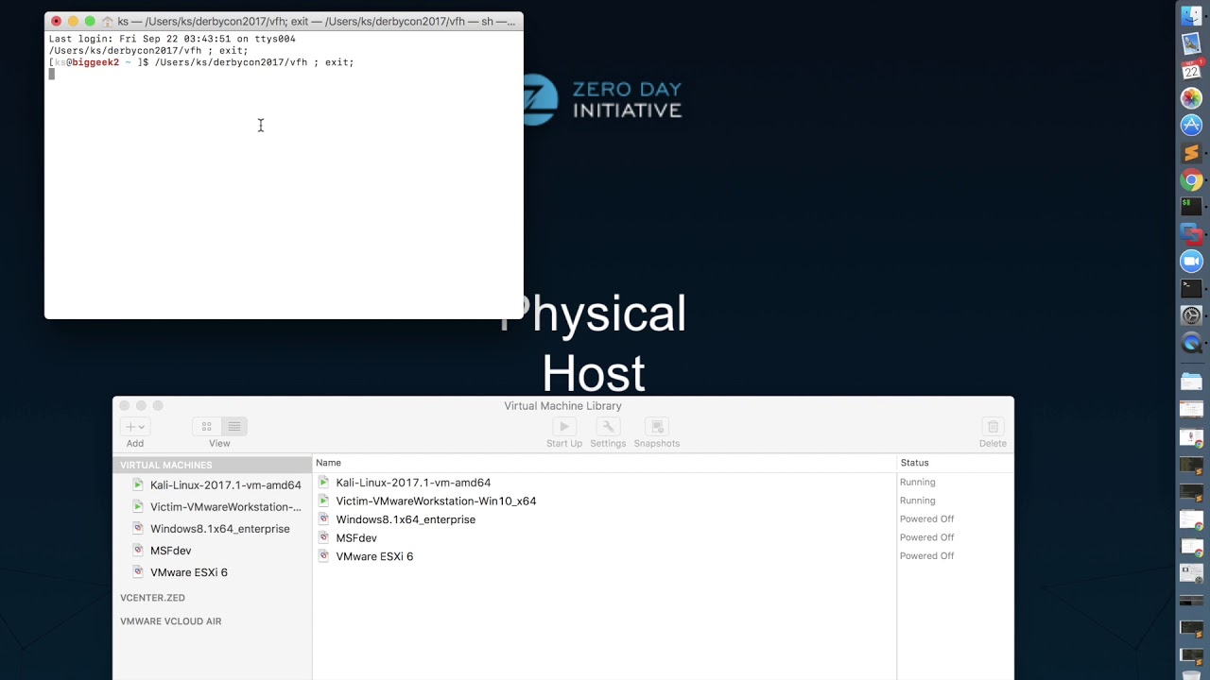Click VMware ESXi 6 name in main list
The width and height of the screenshot is (1210, 680).
pos(374,556)
